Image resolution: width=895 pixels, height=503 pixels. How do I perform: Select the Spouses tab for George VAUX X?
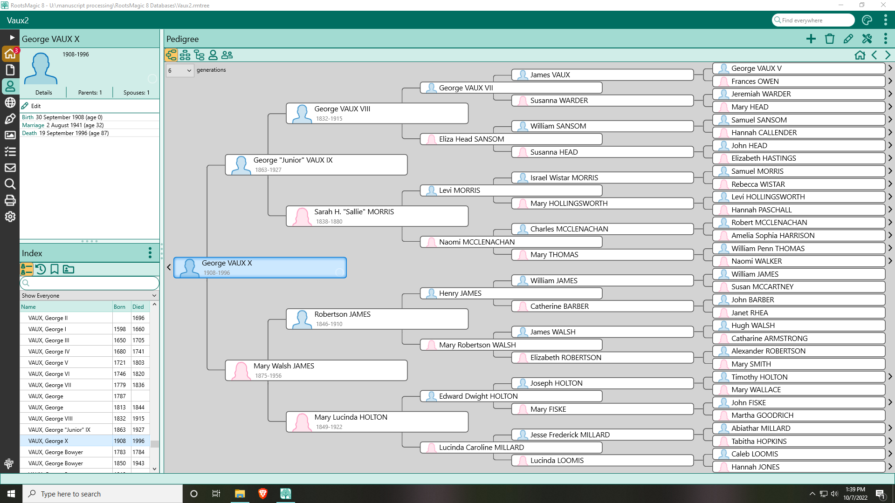click(x=137, y=93)
